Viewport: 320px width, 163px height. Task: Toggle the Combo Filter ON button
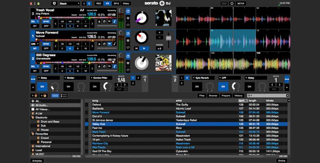[95, 87]
